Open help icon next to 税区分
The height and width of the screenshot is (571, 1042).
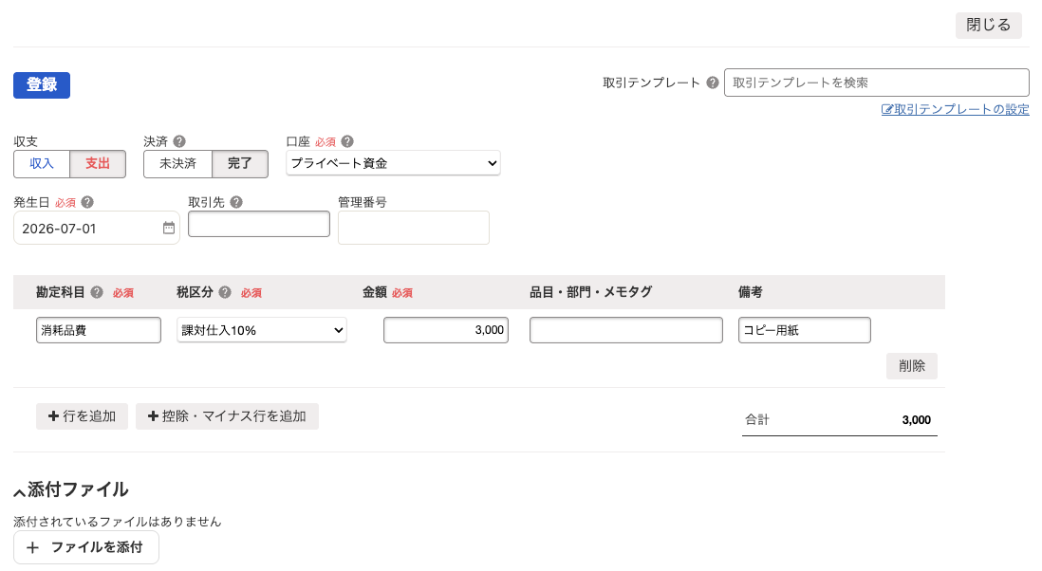(x=225, y=292)
